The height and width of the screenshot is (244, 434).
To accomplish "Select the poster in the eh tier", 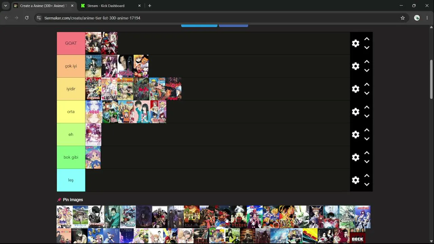I will pyautogui.click(x=93, y=135).
